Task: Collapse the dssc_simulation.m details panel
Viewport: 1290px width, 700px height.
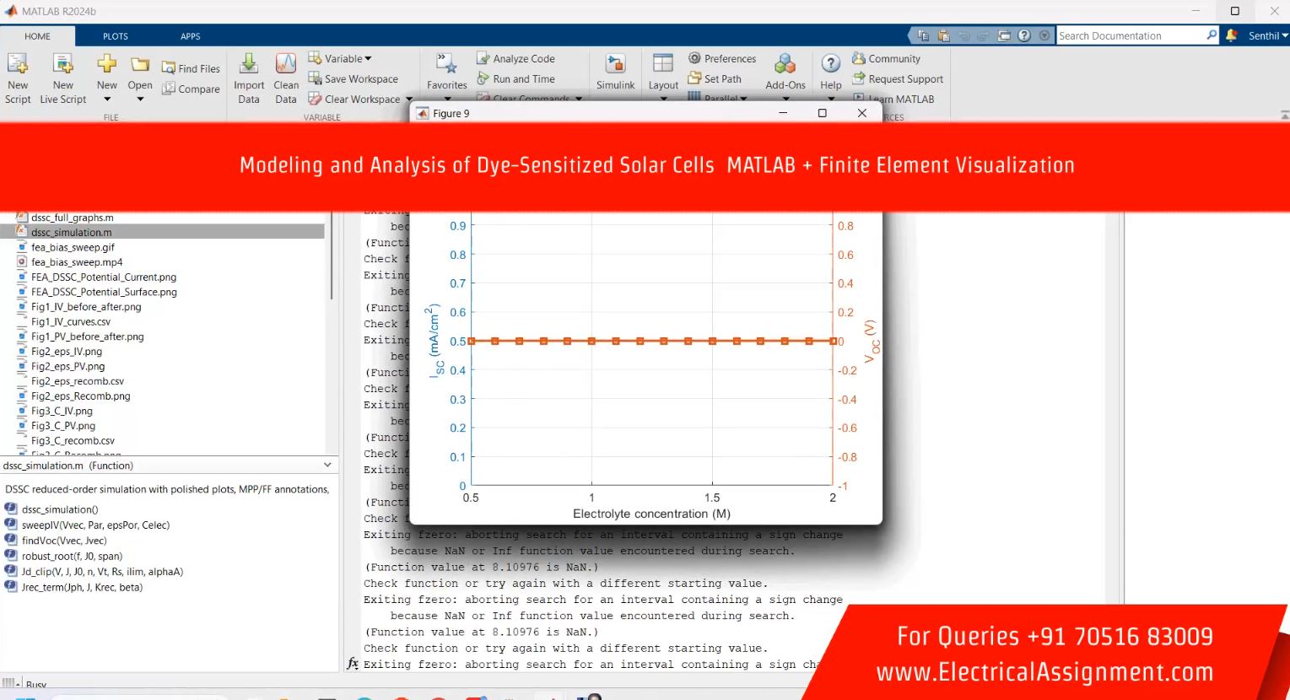Action: point(327,466)
